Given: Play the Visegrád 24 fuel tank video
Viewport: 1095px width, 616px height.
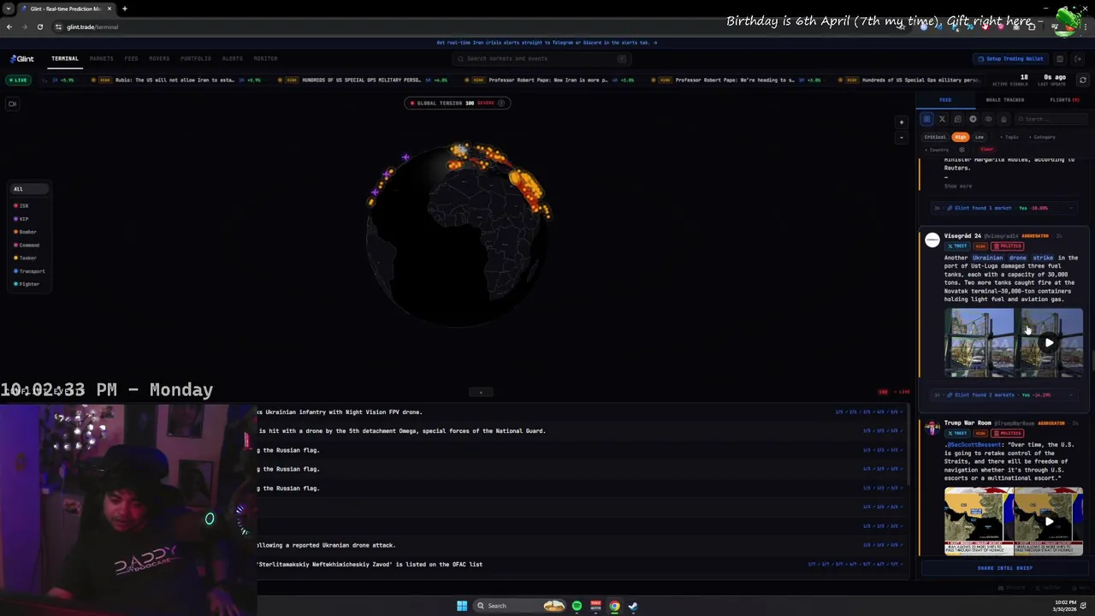Looking at the screenshot, I should [1049, 343].
